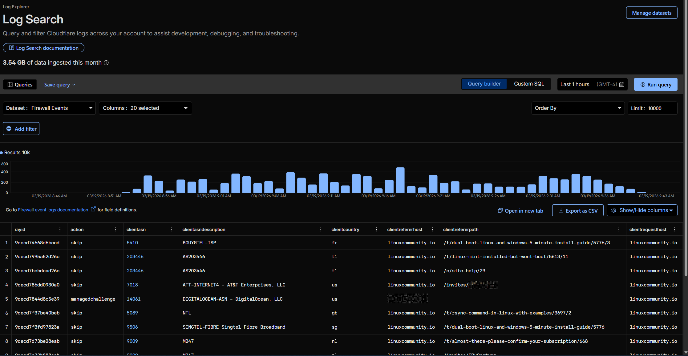Open the clientasn column three-dot menu
The width and height of the screenshot is (688, 356).
pos(172,230)
